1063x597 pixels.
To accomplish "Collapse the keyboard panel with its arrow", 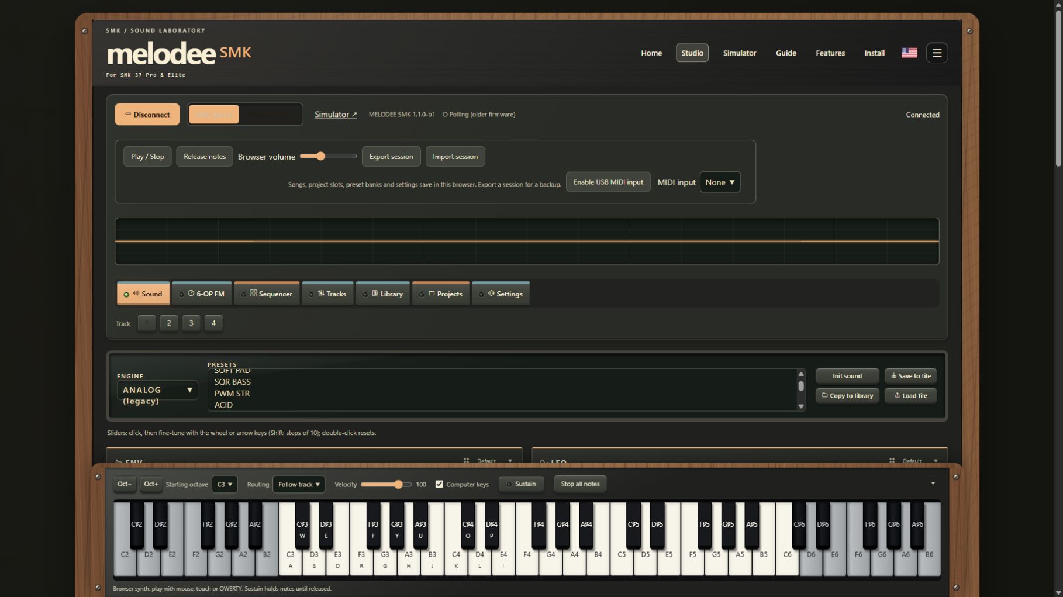I will coord(933,484).
